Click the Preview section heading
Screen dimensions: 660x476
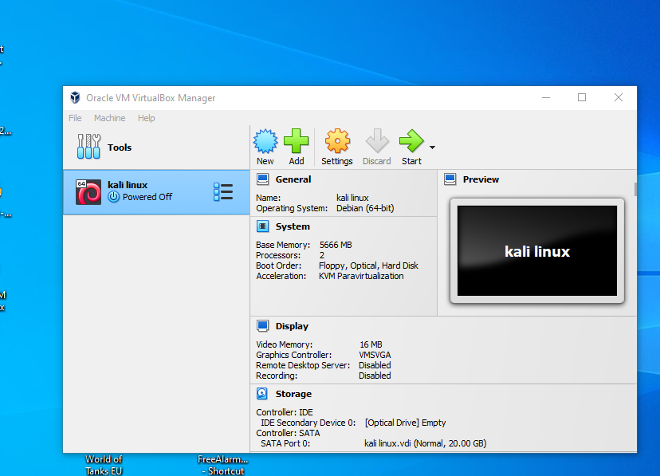coord(481,179)
